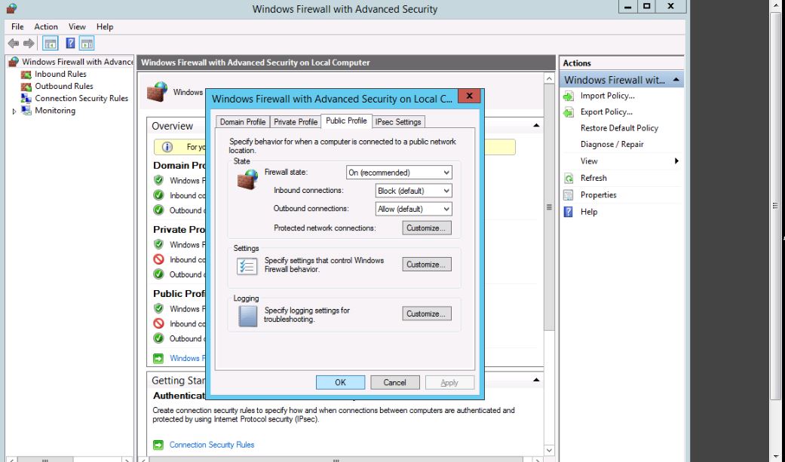The width and height of the screenshot is (785, 462).
Task: Open the Action menu
Action: click(46, 26)
